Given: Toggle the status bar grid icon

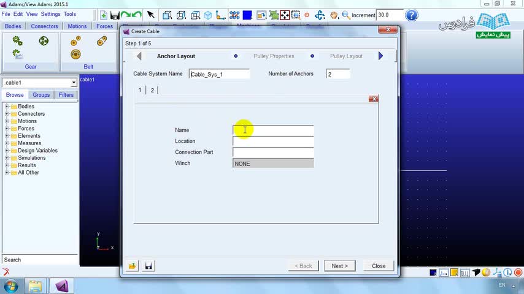Looking at the screenshot, I should [x=464, y=273].
